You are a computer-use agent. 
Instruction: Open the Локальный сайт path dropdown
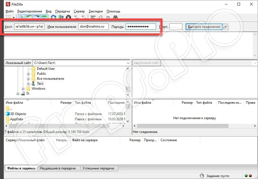[x=128, y=63]
